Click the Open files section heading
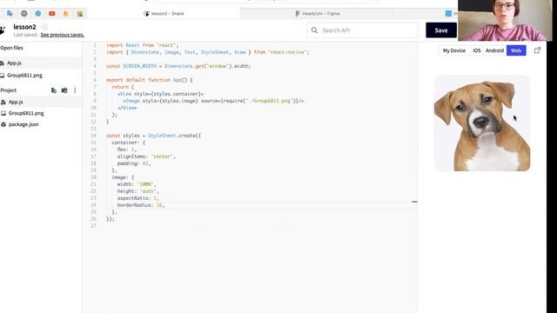The height and width of the screenshot is (313, 557). [x=11, y=48]
